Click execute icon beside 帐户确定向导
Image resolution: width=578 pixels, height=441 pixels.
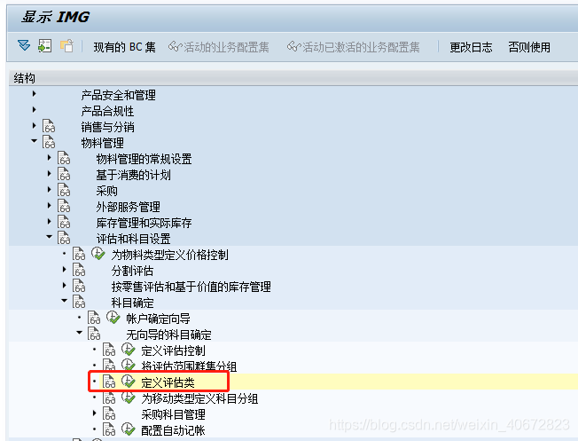113,318
